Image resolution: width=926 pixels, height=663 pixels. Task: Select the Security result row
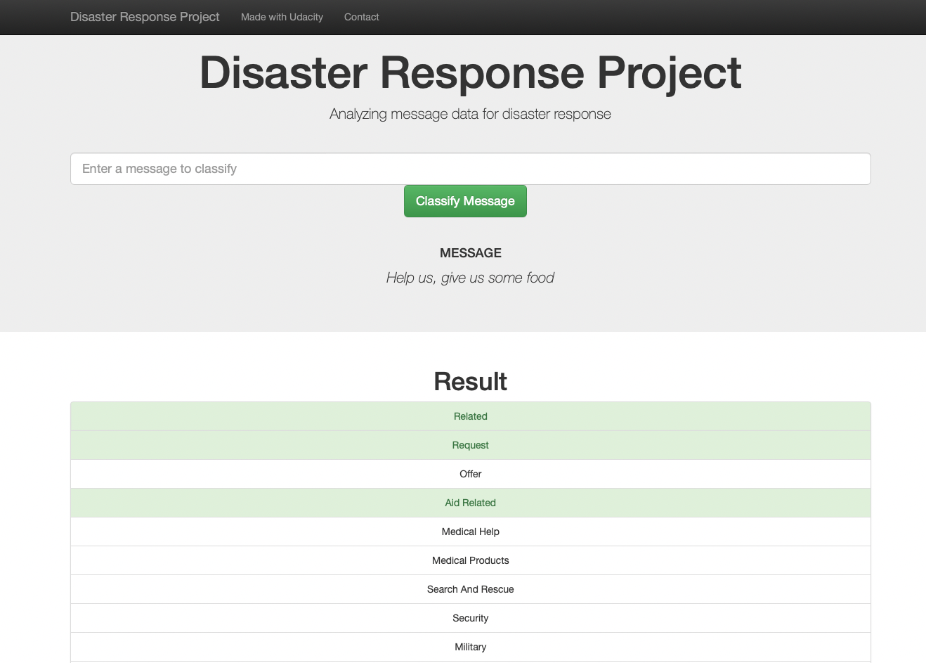(471, 618)
